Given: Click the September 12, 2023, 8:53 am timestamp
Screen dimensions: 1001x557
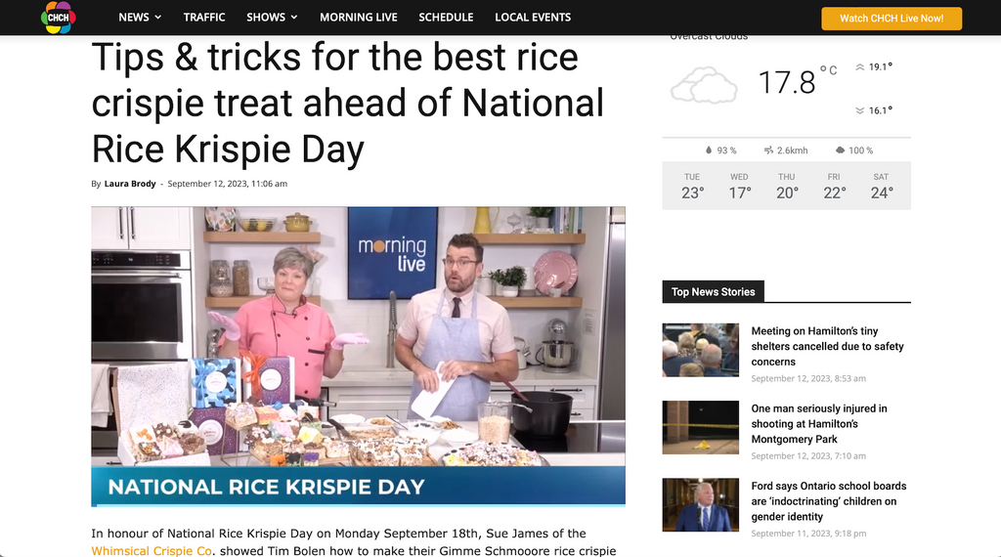Looking at the screenshot, I should click(808, 378).
